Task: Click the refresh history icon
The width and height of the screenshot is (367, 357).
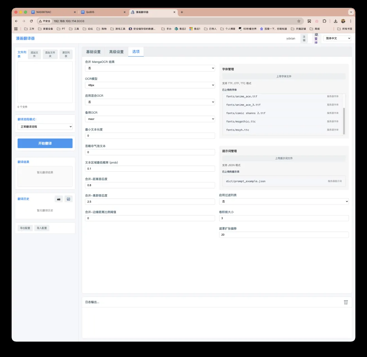Action: coord(69,199)
